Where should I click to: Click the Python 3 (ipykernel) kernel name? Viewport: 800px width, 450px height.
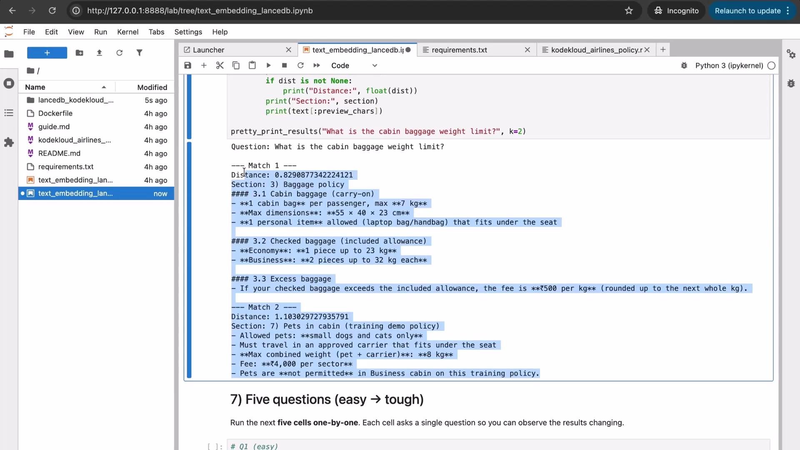(x=729, y=65)
